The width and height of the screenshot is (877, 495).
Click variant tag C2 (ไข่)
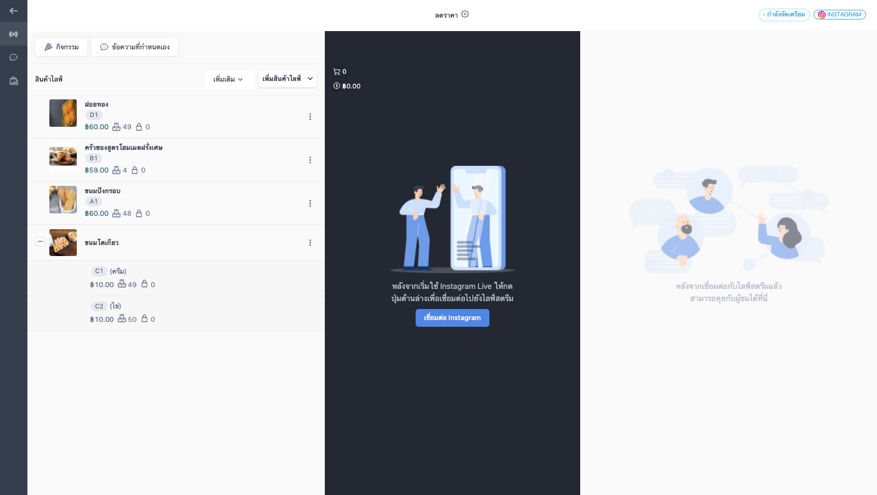click(x=99, y=306)
